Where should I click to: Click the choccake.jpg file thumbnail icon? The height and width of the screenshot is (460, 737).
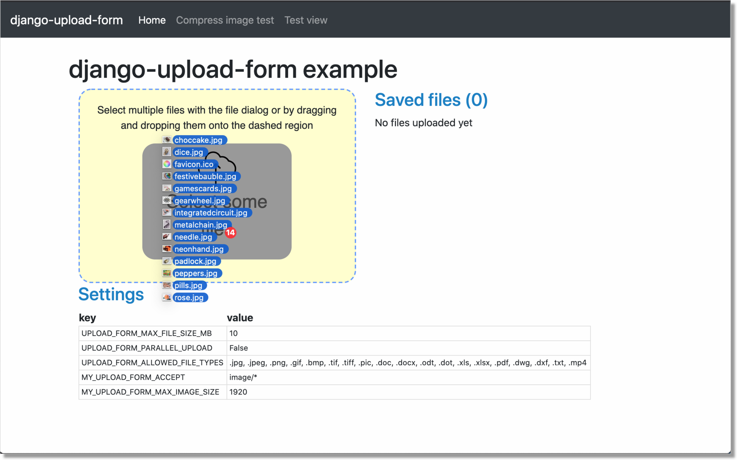point(167,140)
